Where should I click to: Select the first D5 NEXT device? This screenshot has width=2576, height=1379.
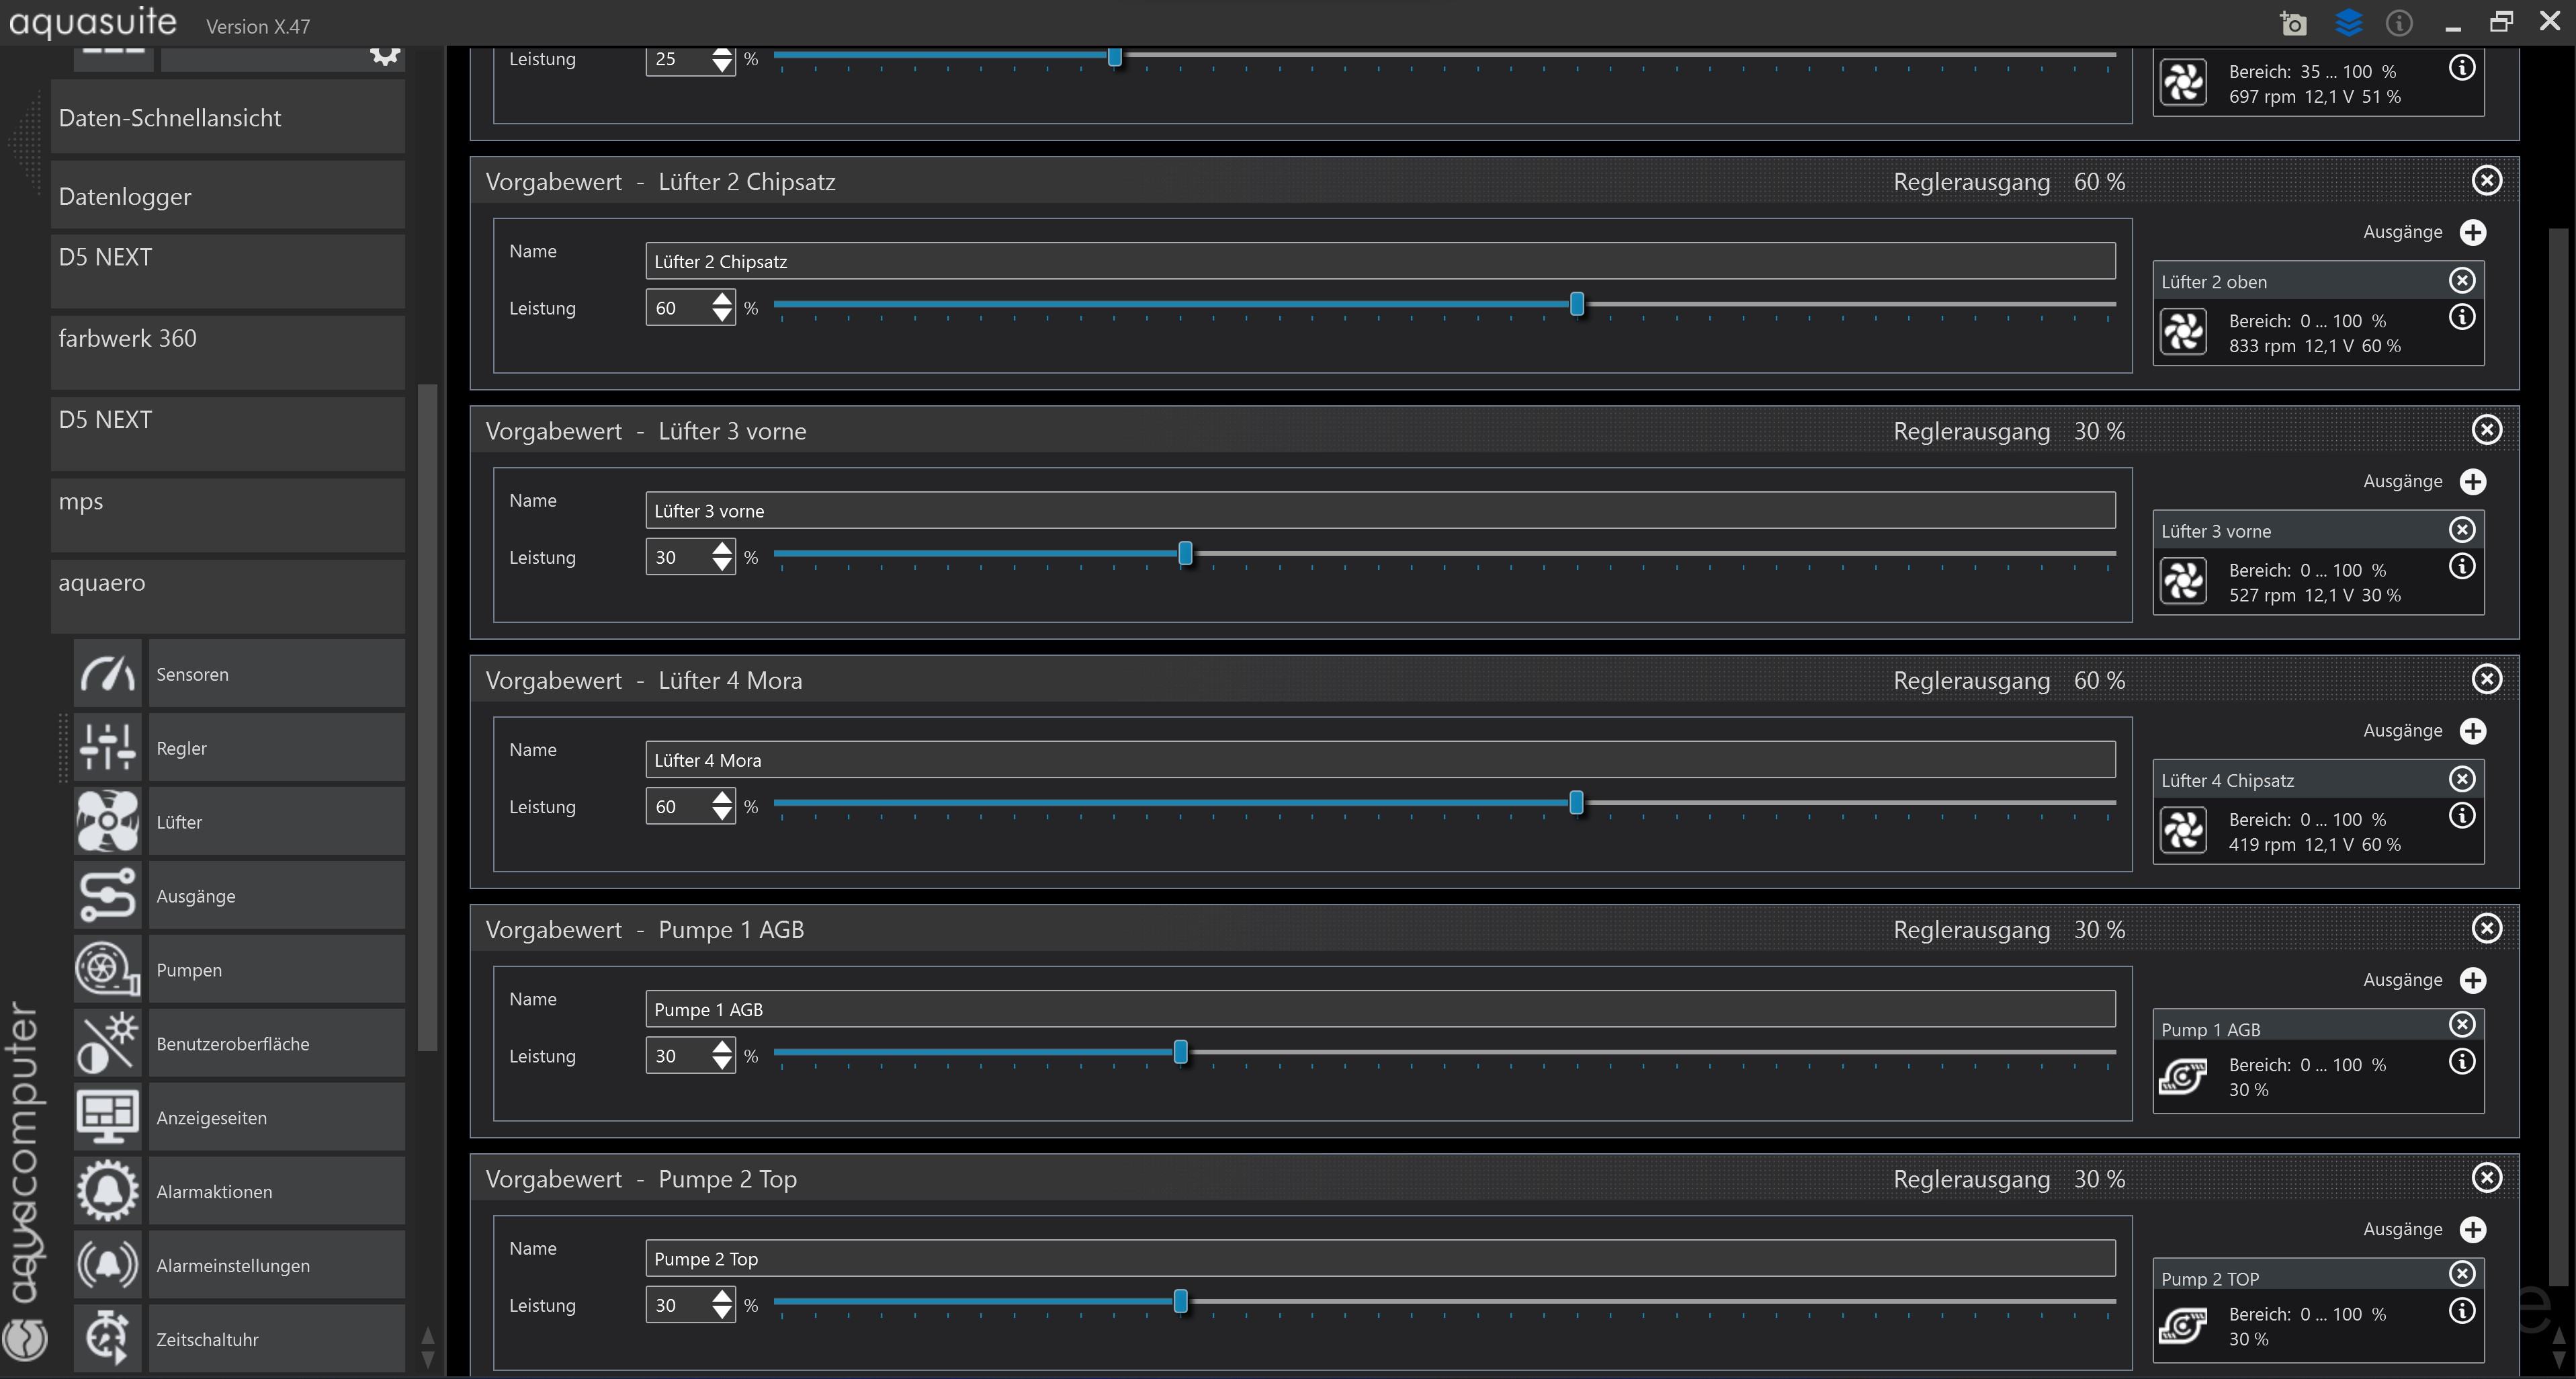pos(228,271)
